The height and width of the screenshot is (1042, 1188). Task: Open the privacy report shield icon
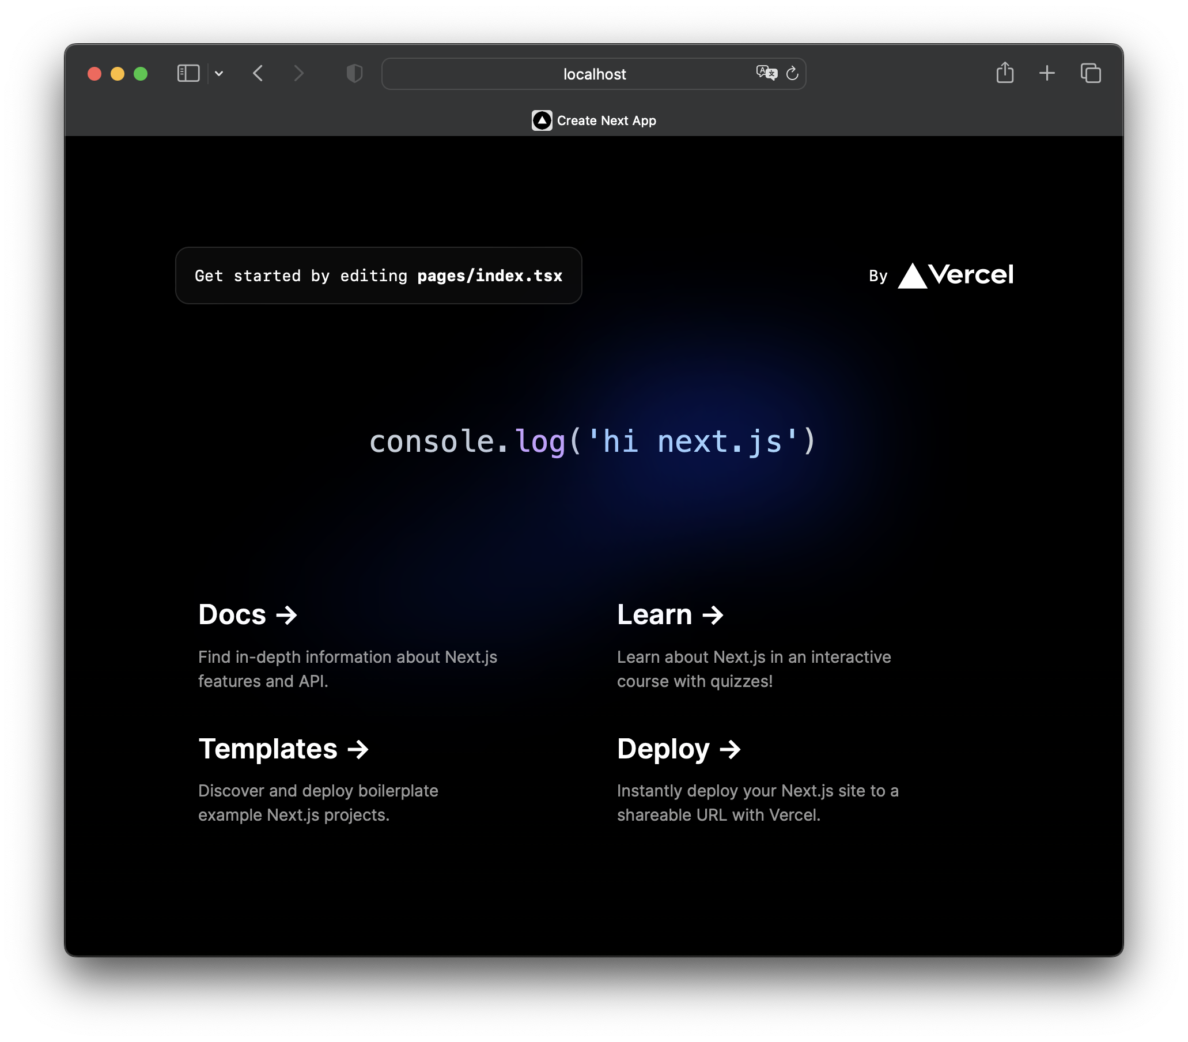coord(354,73)
